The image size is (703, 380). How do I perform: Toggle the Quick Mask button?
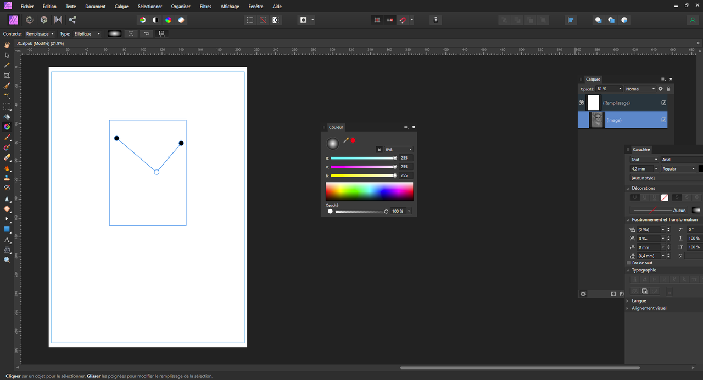point(303,20)
